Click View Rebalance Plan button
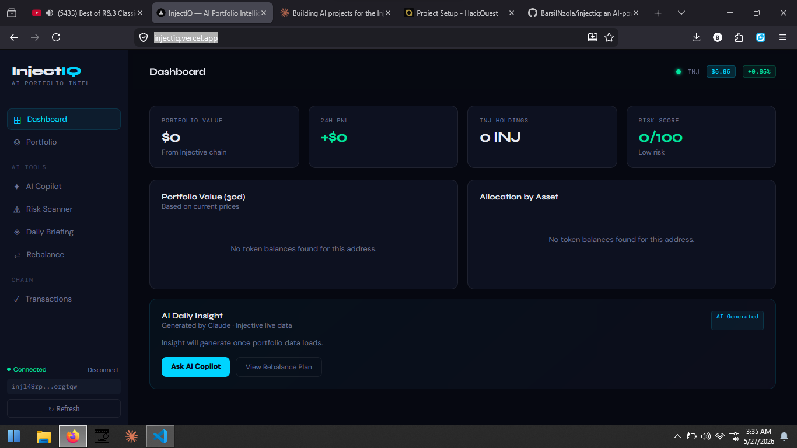The height and width of the screenshot is (448, 797). pyautogui.click(x=279, y=367)
